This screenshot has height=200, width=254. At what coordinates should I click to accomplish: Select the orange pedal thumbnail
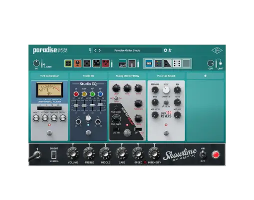tap(78, 63)
